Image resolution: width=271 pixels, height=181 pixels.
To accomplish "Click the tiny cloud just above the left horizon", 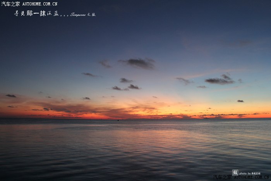I will pos(86,98).
